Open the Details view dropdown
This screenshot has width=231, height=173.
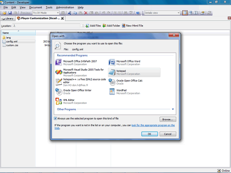178,13
